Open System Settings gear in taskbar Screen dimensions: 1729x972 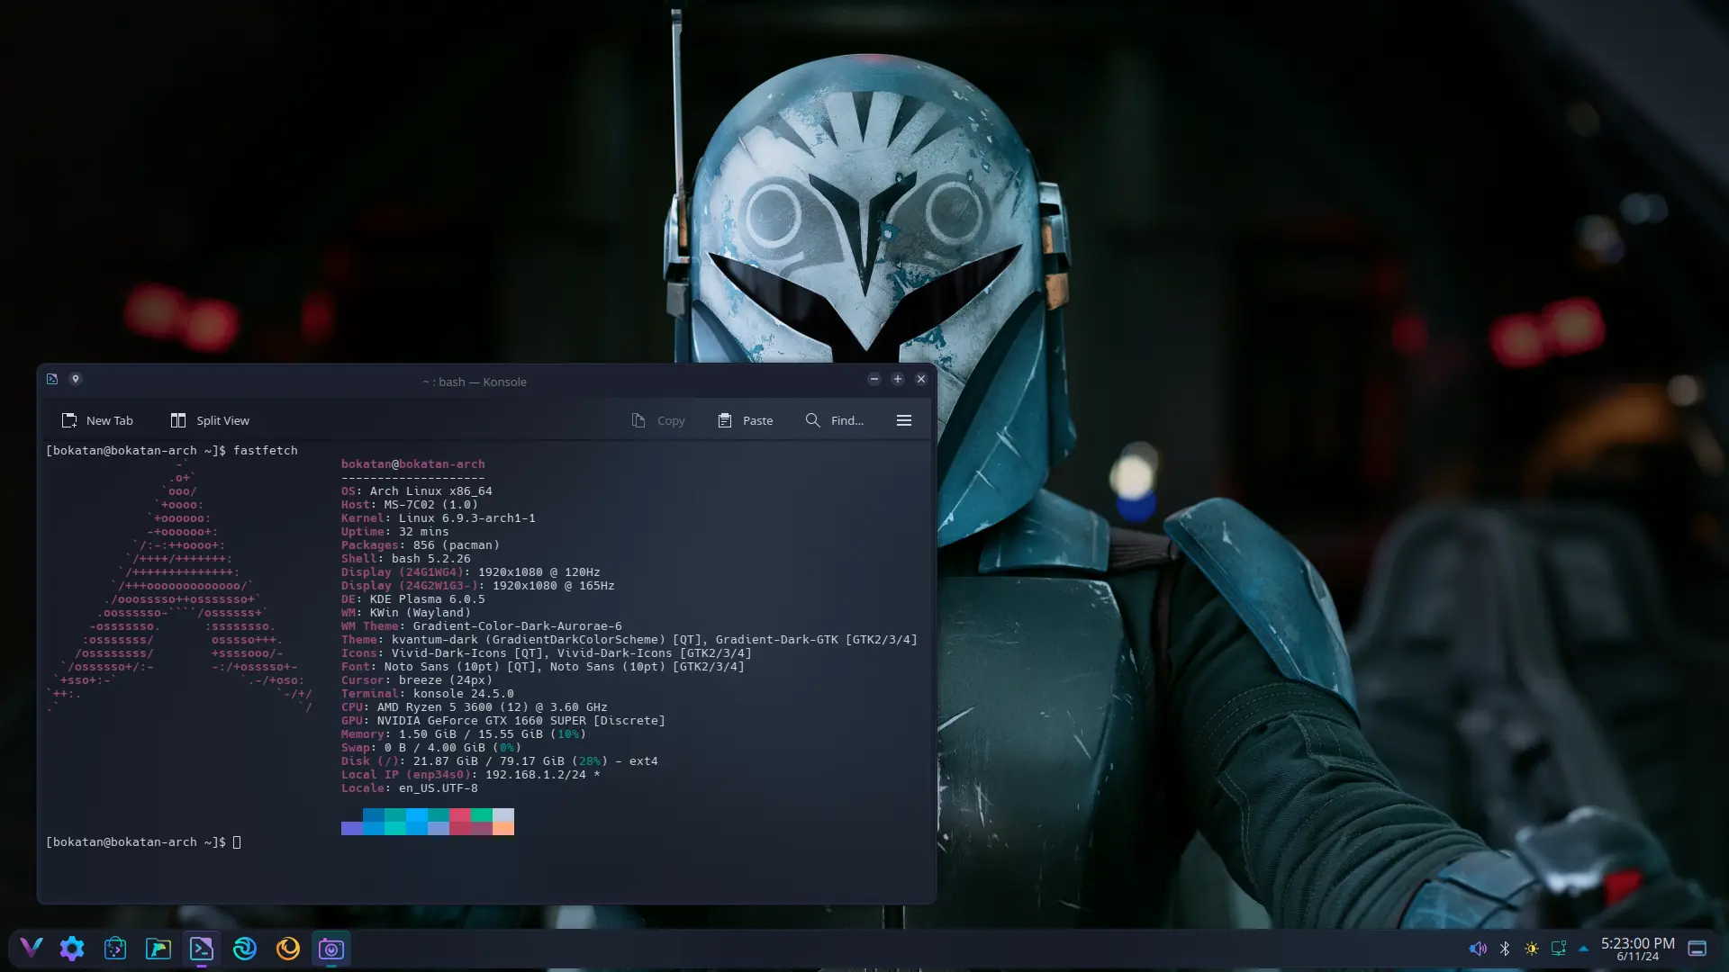72,948
